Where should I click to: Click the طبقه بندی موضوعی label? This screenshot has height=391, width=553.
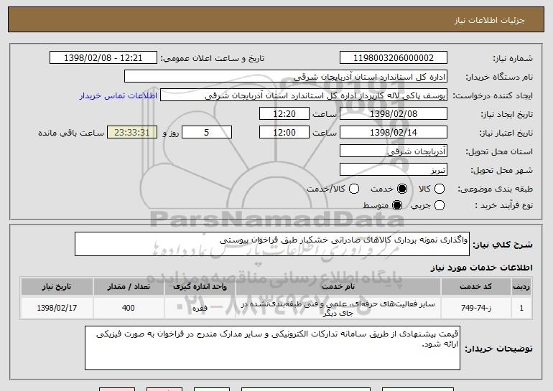tap(495, 189)
